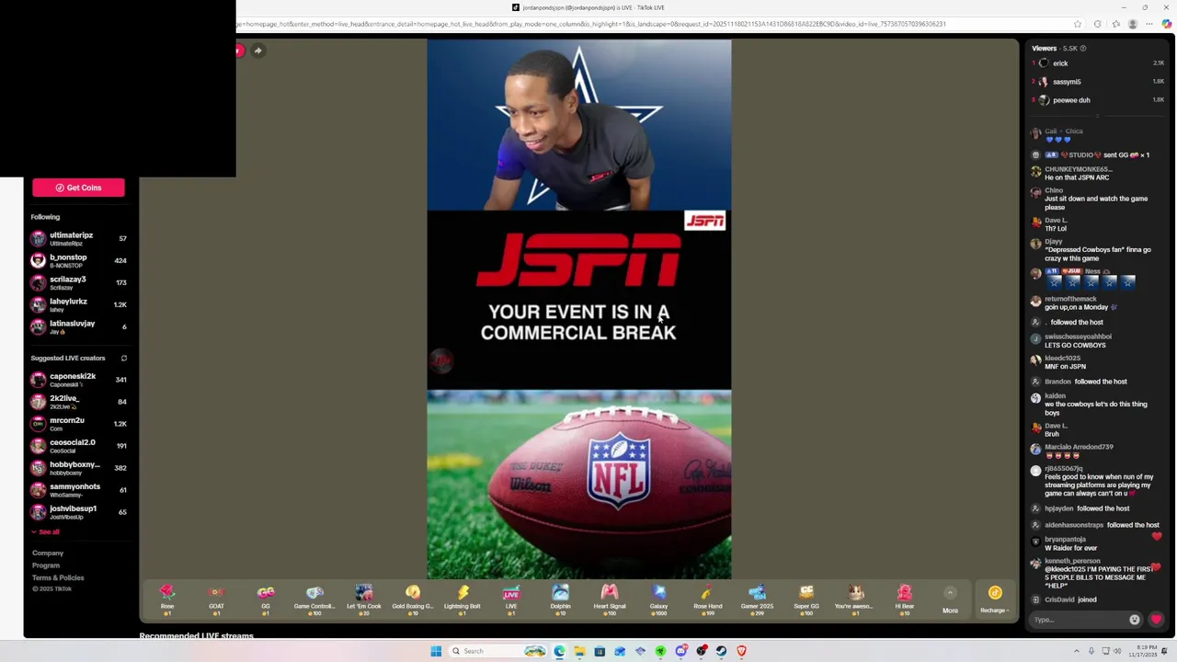This screenshot has width=1177, height=662.
Task: Click the live video player
Action: (x=579, y=309)
